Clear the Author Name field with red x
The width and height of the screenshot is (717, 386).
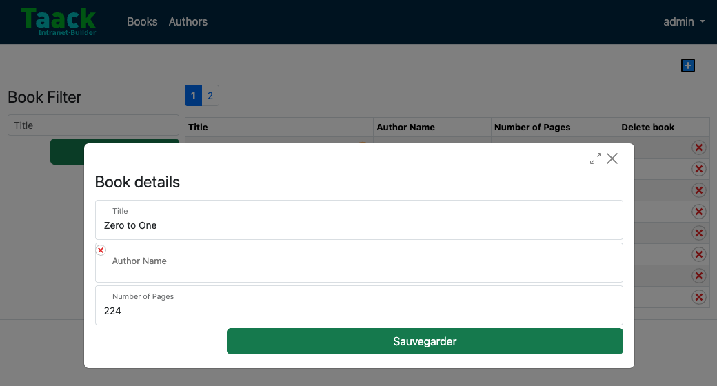(101, 250)
